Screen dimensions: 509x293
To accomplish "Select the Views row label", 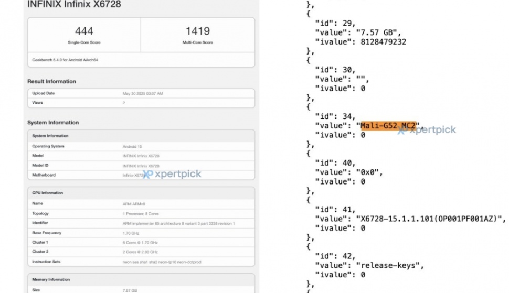I will pyautogui.click(x=37, y=103).
